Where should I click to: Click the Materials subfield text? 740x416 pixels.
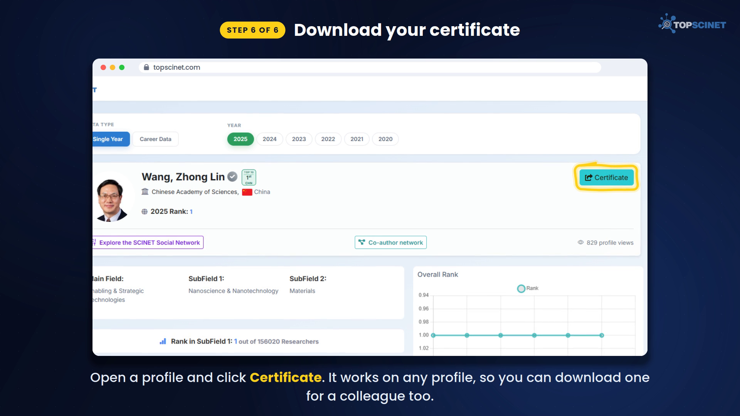(x=302, y=291)
